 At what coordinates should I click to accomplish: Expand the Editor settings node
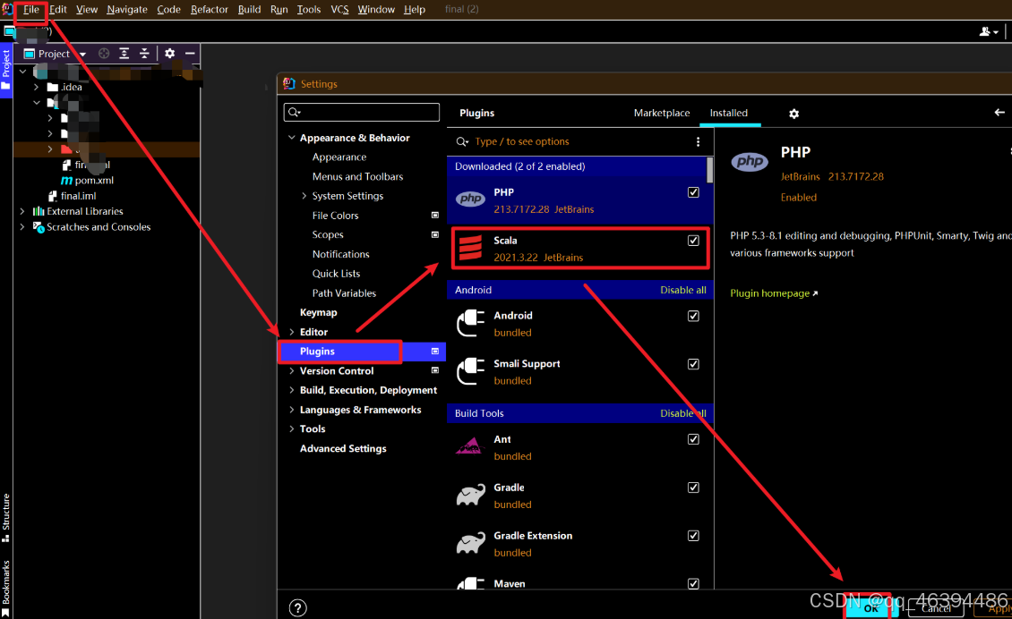[292, 332]
